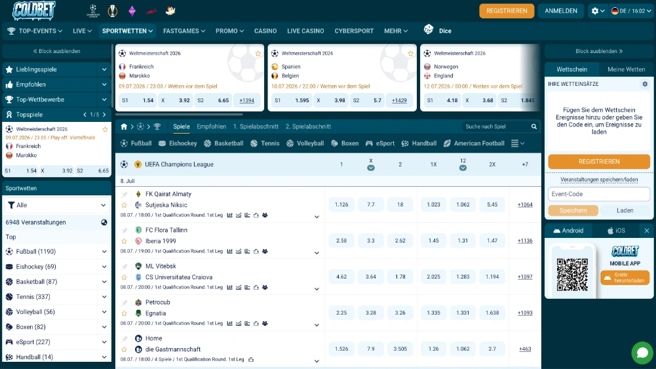Switch to the iOS tab
Viewport: 656px width, 369px height.
[616, 231]
